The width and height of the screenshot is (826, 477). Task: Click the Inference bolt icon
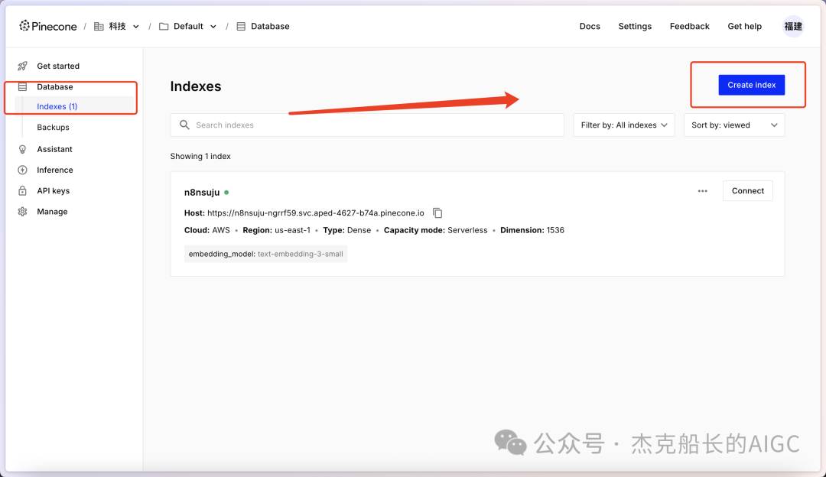point(22,170)
